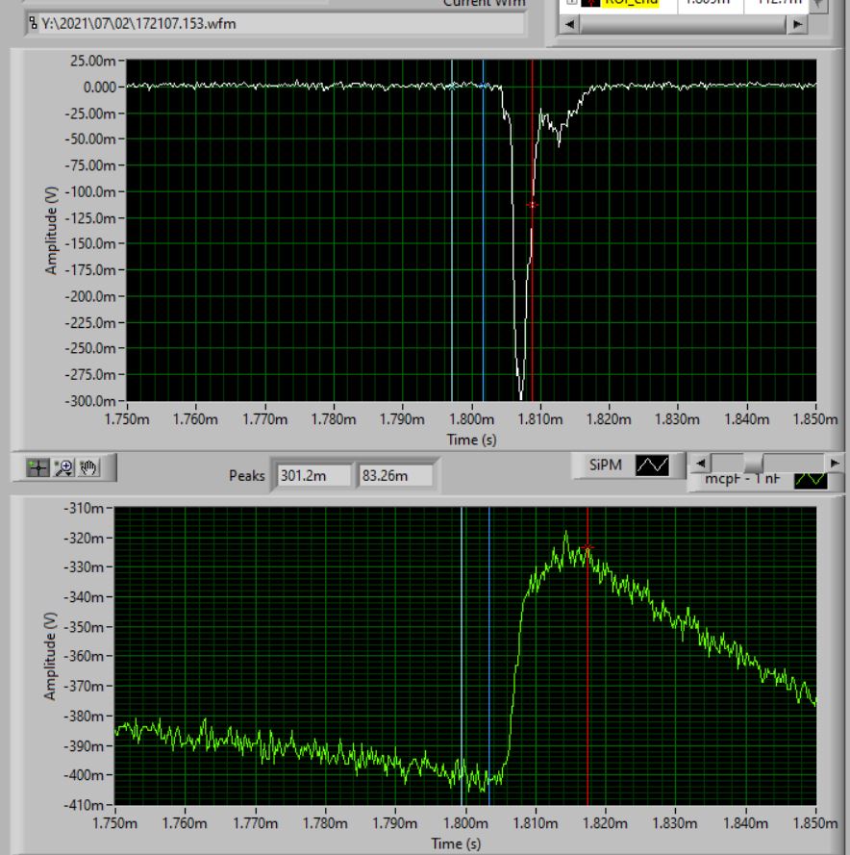
Task: Click red cursor marker on SiPM waveform
Action: 532,204
